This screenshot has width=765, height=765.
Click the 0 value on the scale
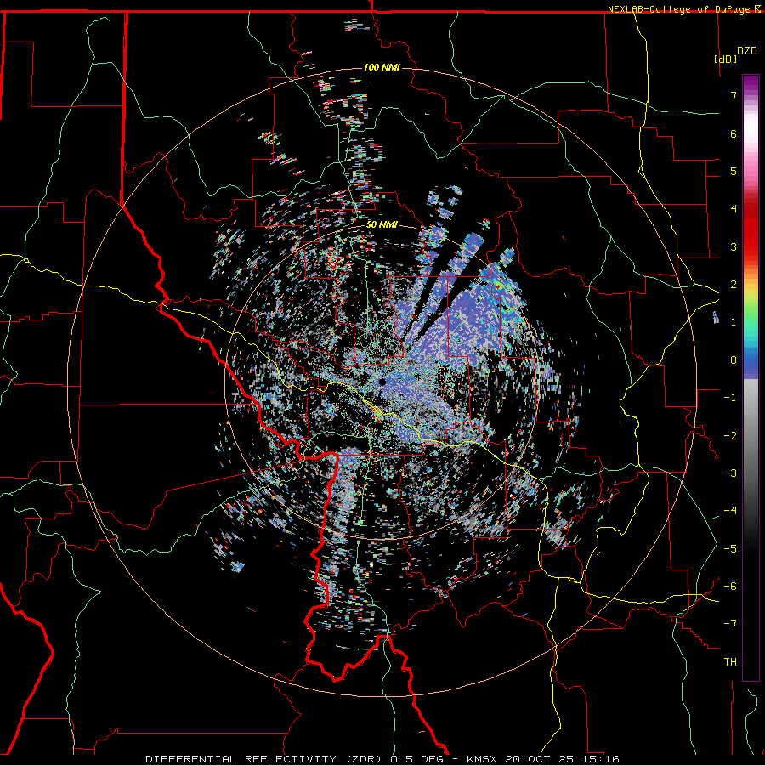tap(734, 360)
